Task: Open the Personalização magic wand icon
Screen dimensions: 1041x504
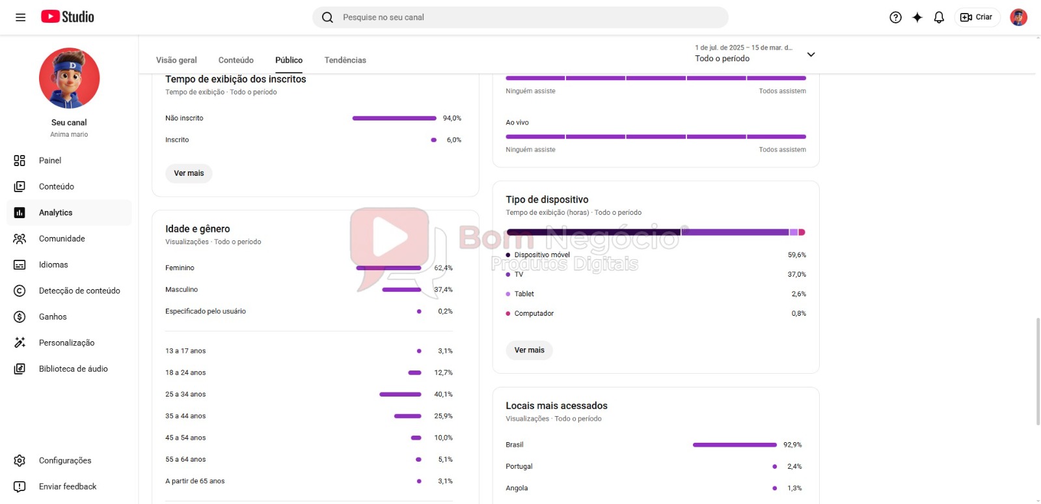Action: point(20,343)
